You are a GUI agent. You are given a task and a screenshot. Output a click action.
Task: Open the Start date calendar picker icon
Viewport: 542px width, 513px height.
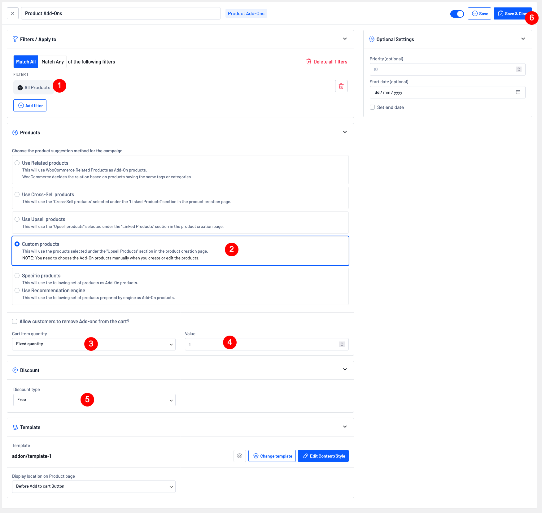click(518, 92)
